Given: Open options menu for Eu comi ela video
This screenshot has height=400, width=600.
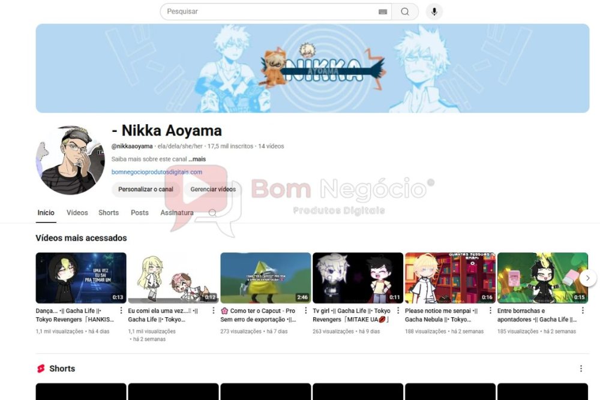Looking at the screenshot, I should coord(214,311).
